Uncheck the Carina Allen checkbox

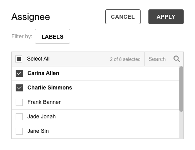point(19,73)
